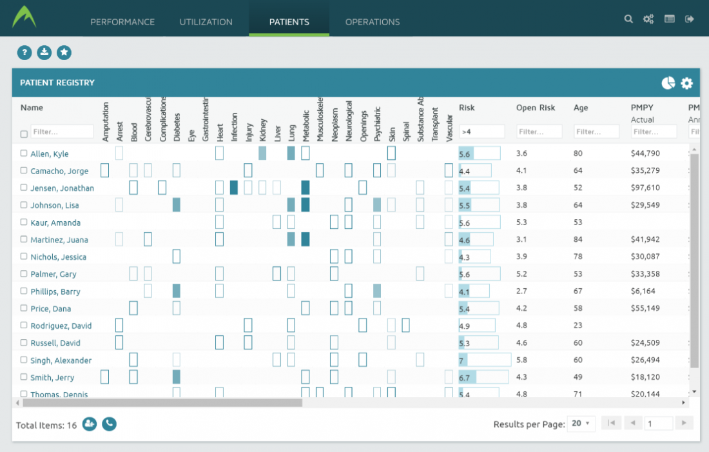Viewport: 709px width, 452px height.
Task: Check the box for Martinez, Juana
Action: [23, 239]
